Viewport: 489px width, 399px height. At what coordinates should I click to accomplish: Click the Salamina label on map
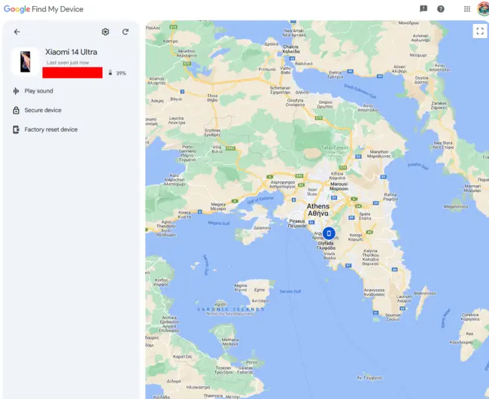click(262, 228)
